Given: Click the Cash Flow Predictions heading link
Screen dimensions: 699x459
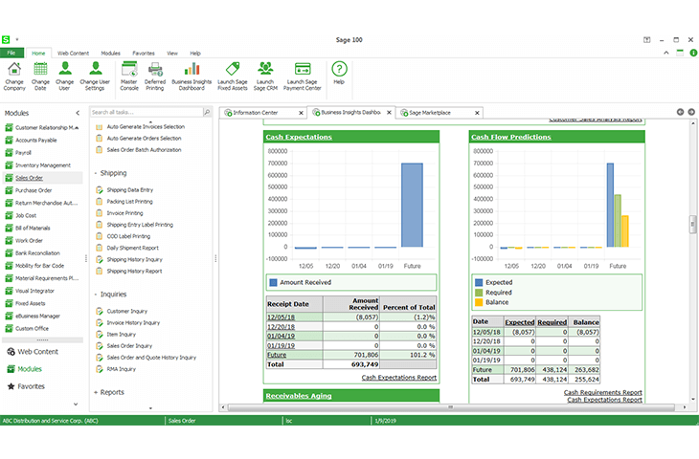Looking at the screenshot, I should tap(510, 137).
